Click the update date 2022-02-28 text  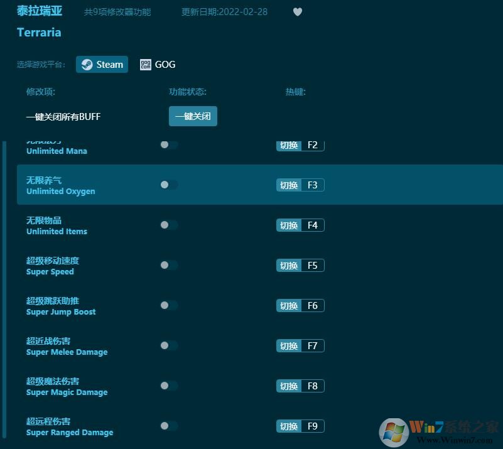pyautogui.click(x=224, y=12)
